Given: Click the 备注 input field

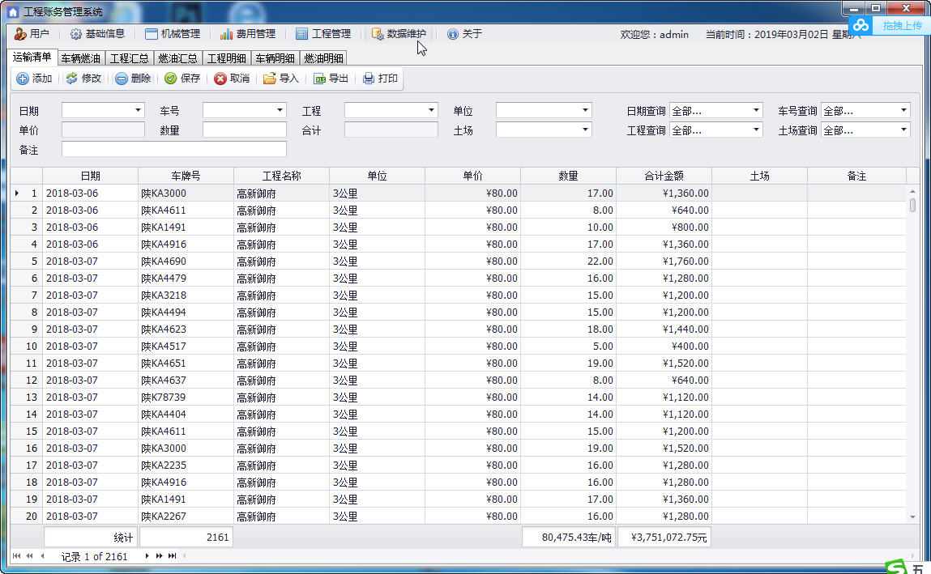Looking at the screenshot, I should click(x=174, y=150).
